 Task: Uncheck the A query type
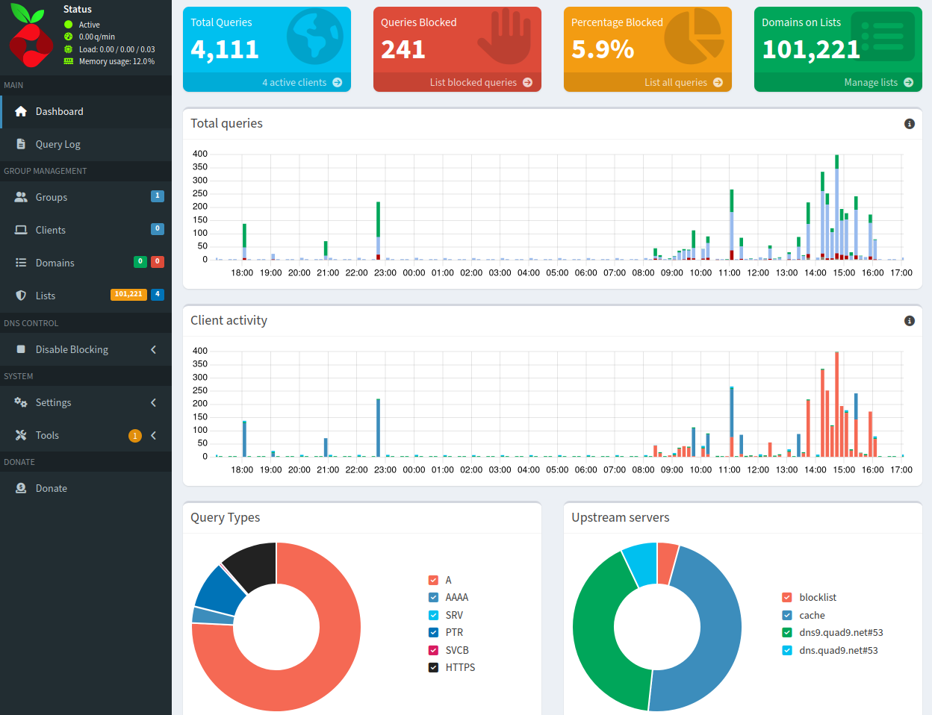tap(432, 580)
